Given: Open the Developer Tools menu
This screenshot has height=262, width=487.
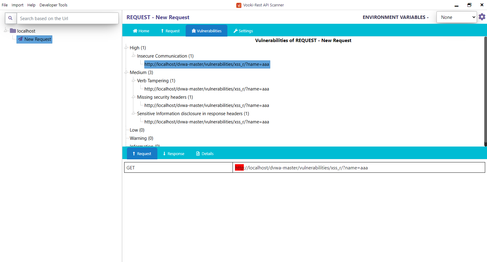Looking at the screenshot, I should pos(53,5).
